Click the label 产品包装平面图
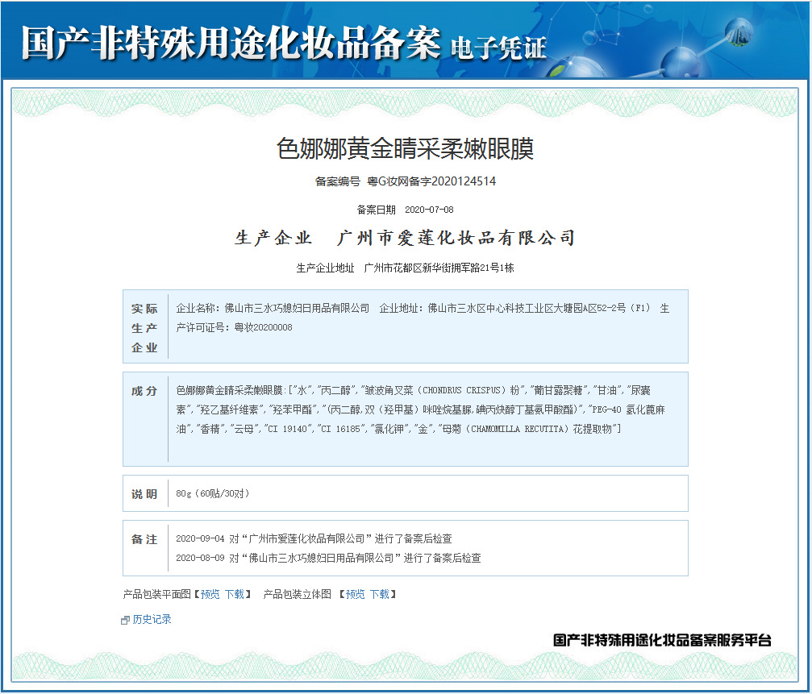The height and width of the screenshot is (694, 812). [157, 594]
